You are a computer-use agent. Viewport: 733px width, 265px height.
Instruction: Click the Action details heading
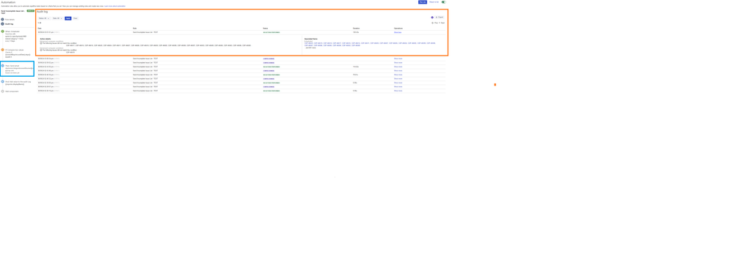point(45,39)
